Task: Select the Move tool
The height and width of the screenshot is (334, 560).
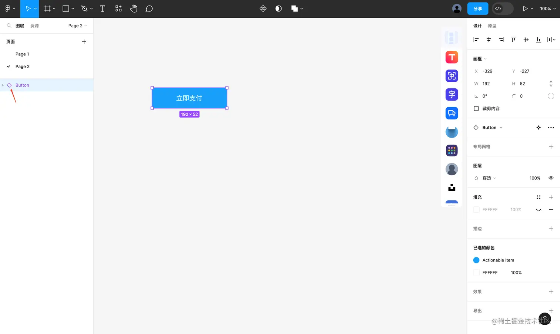Action: coord(28,9)
